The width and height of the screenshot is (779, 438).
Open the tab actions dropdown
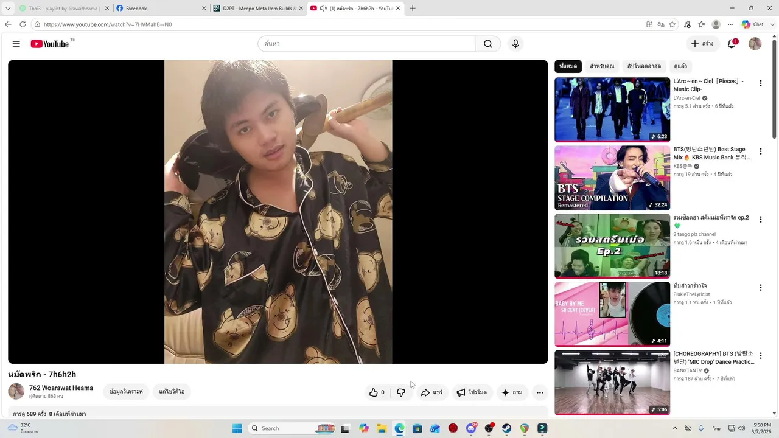coord(8,9)
